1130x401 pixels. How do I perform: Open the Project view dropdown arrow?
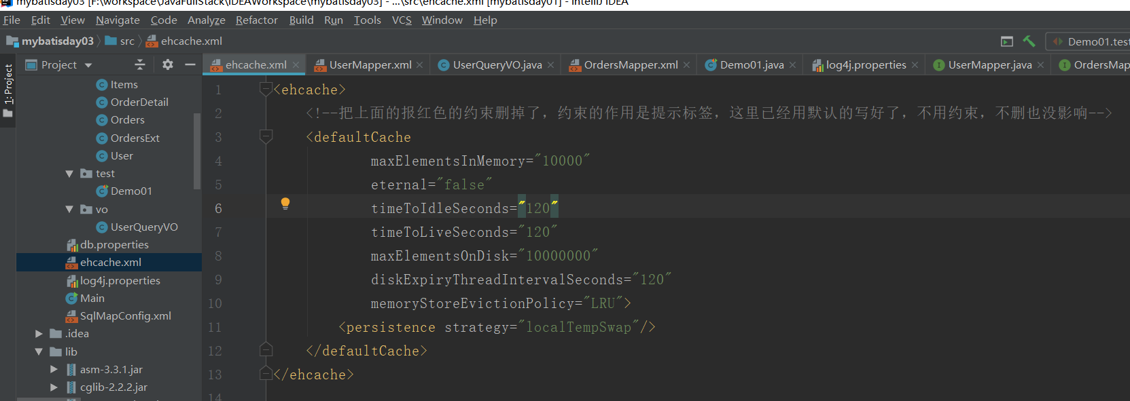point(88,65)
